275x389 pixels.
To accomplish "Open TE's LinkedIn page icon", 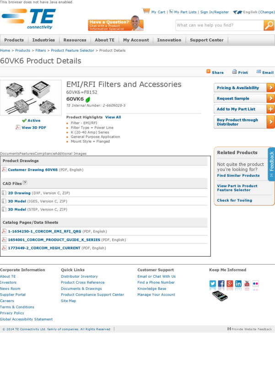I will tap(238, 284).
